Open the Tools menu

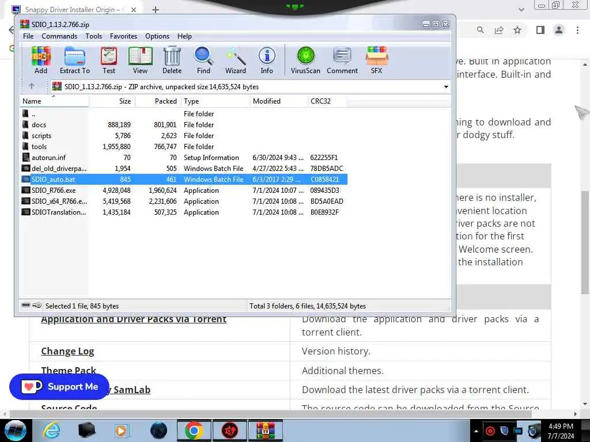point(94,36)
